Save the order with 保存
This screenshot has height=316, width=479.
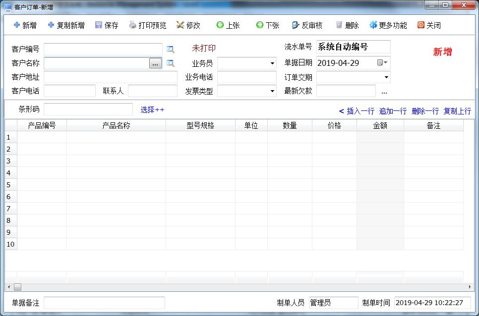click(99, 25)
